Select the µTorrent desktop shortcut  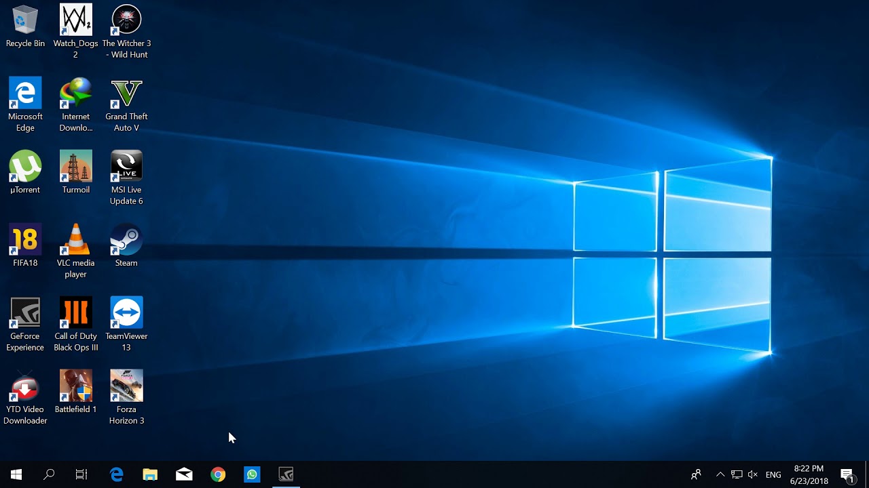click(25, 172)
